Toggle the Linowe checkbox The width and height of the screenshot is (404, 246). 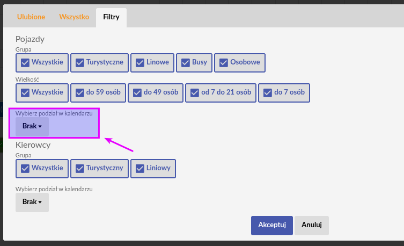click(x=152, y=63)
